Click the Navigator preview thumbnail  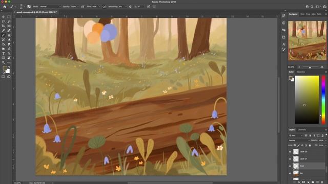pos(307,41)
